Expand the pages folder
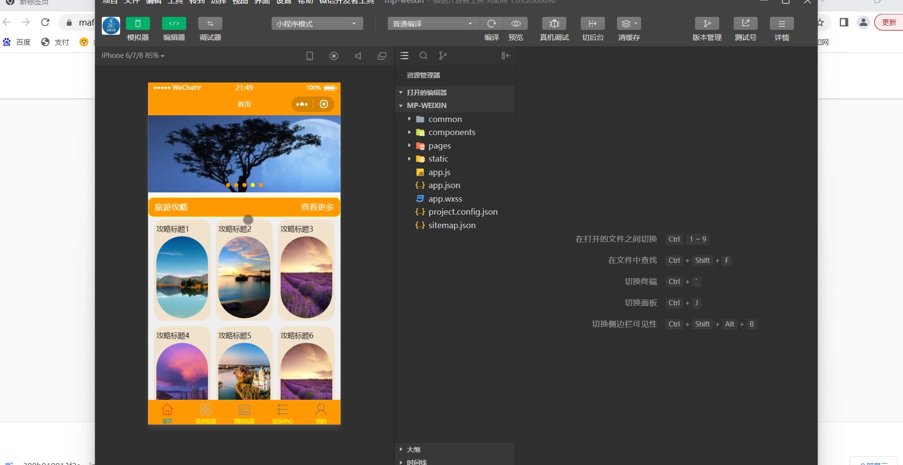The image size is (903, 465). (439, 146)
